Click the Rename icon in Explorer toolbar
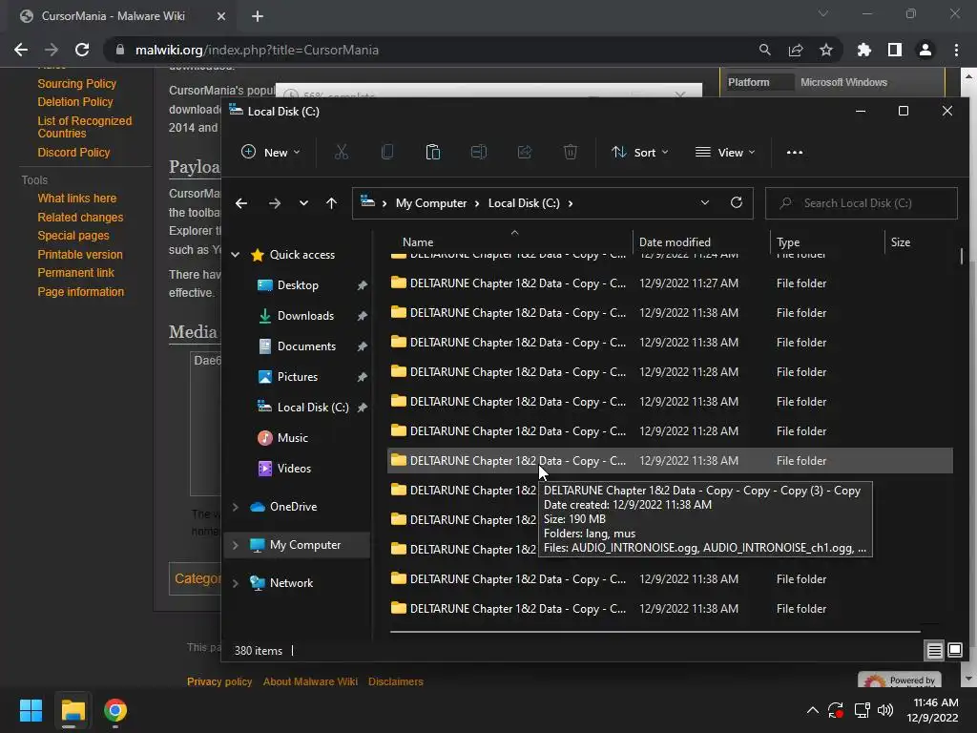This screenshot has height=733, width=977. click(479, 152)
